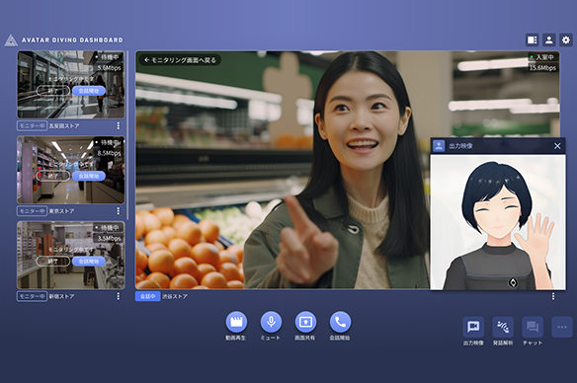This screenshot has height=383, width=577.
Task: Click the avatar icon in 出力映像 title bar
Action: click(x=439, y=146)
